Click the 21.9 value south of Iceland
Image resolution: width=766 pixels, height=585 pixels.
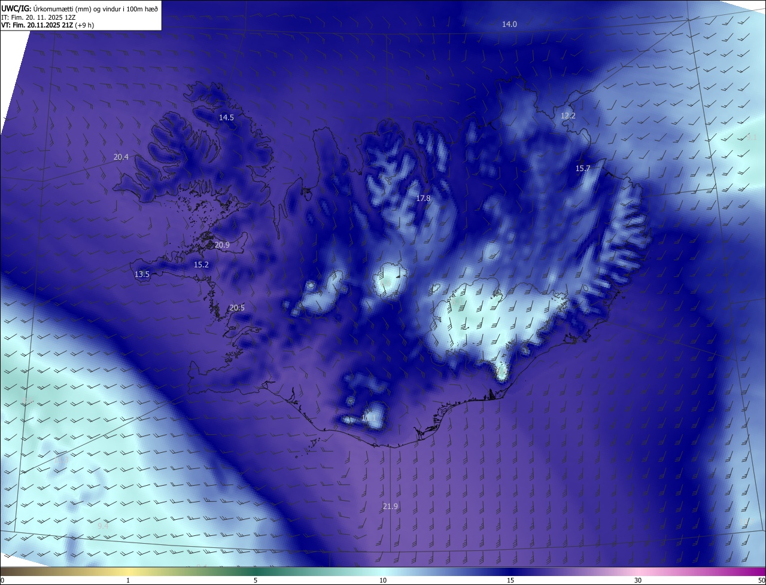point(390,506)
